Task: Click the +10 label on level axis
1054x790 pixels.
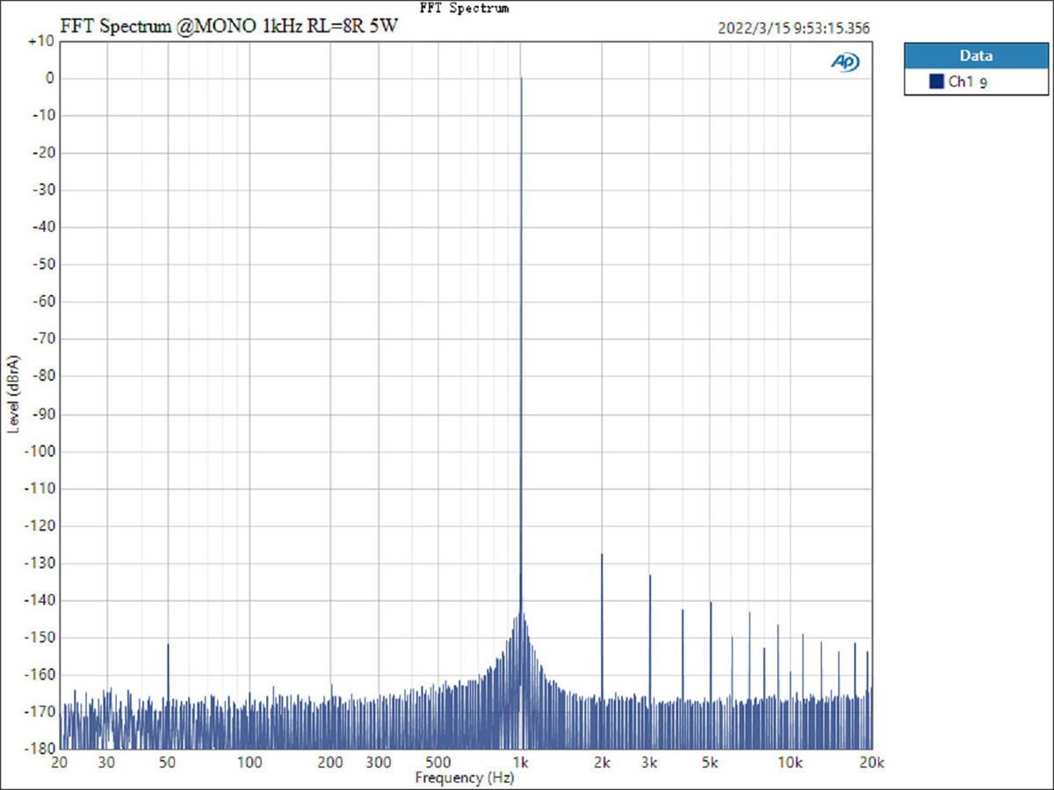Action: [x=41, y=41]
